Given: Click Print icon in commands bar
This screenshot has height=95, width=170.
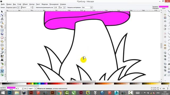Looking at the screenshot, I should point(165,21).
